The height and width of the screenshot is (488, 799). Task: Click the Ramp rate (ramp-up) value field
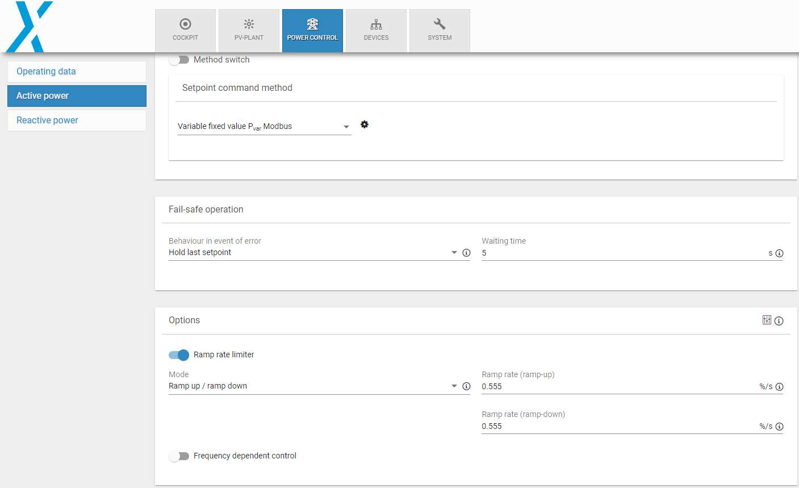click(x=618, y=387)
